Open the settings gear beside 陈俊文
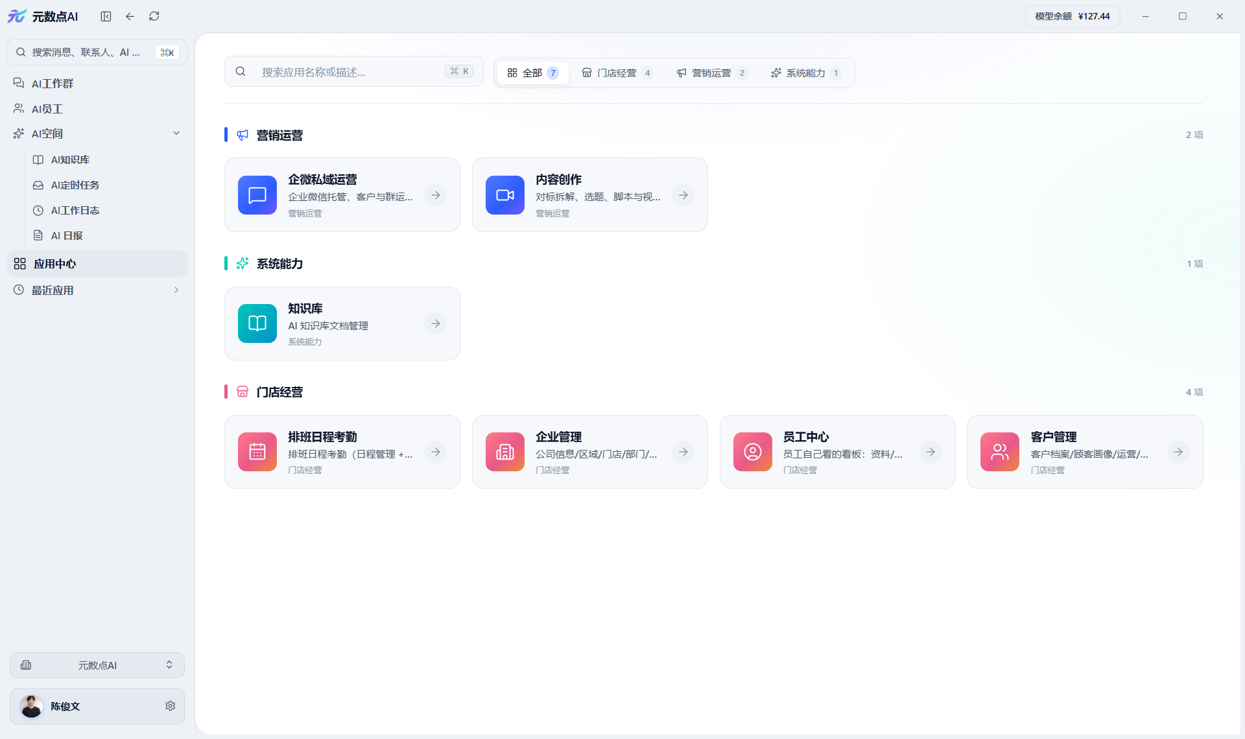 [x=170, y=706]
